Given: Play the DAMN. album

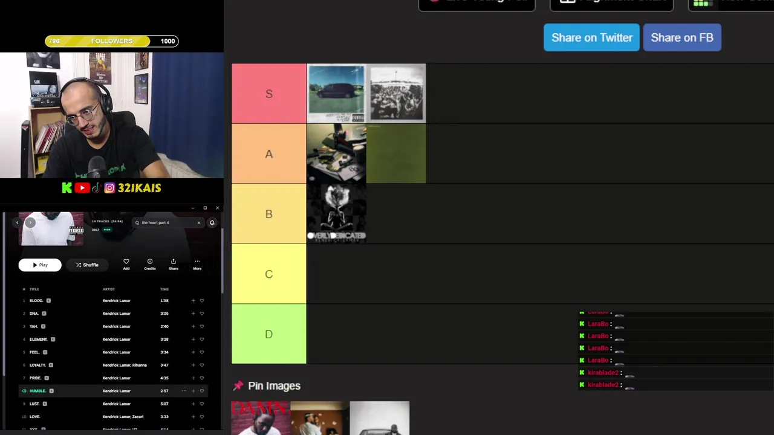Looking at the screenshot, I should (x=40, y=265).
